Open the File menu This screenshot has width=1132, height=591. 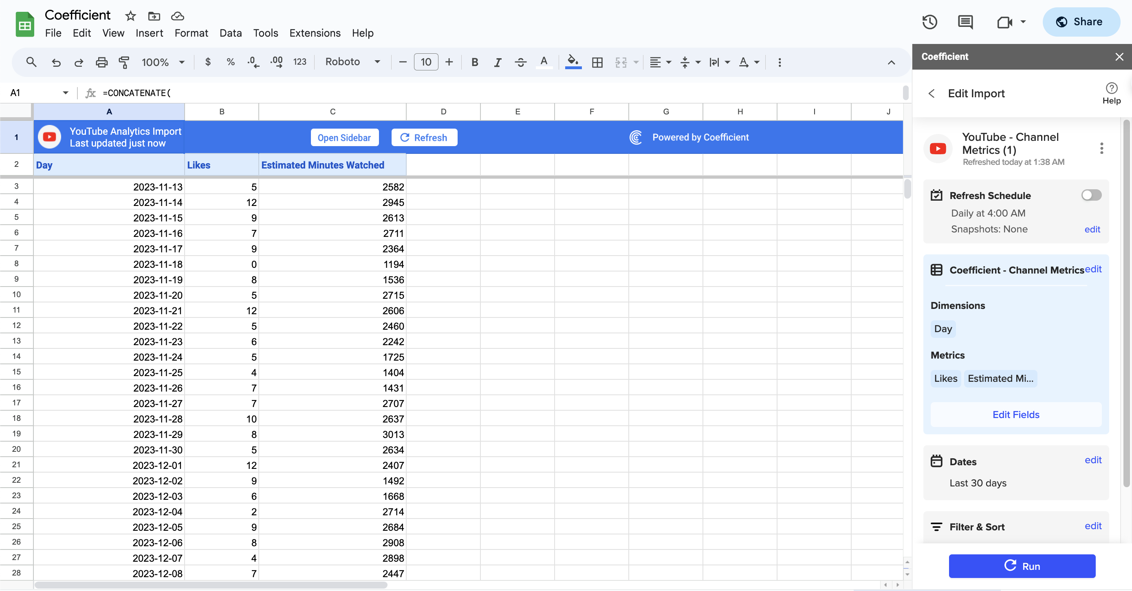(53, 33)
